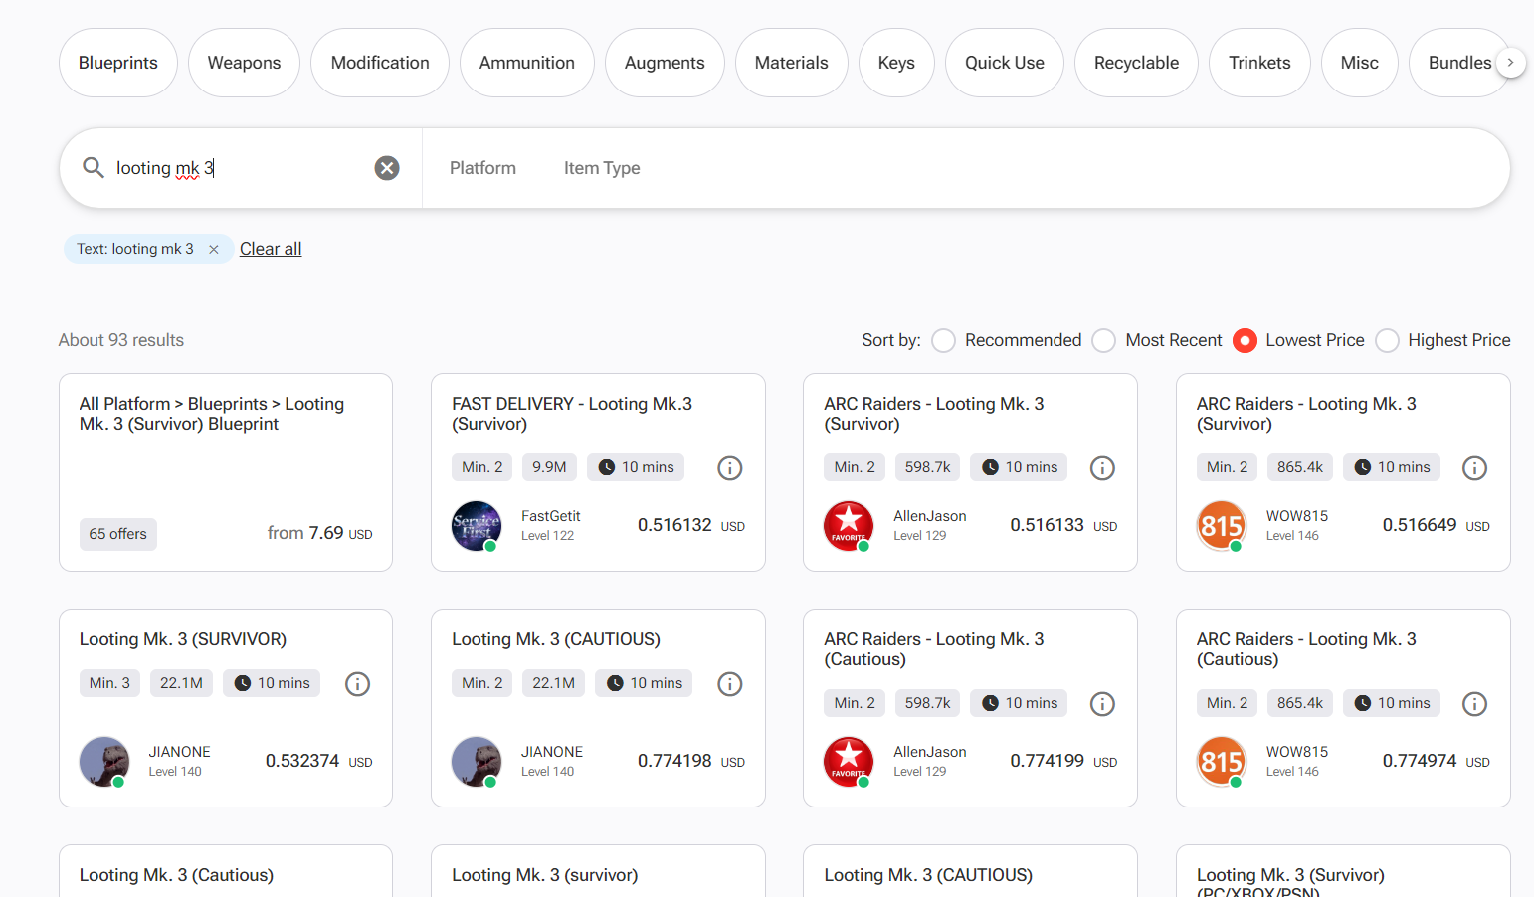Click WOW815 avatar on Survivor listing
This screenshot has width=1534, height=897.
tap(1222, 526)
